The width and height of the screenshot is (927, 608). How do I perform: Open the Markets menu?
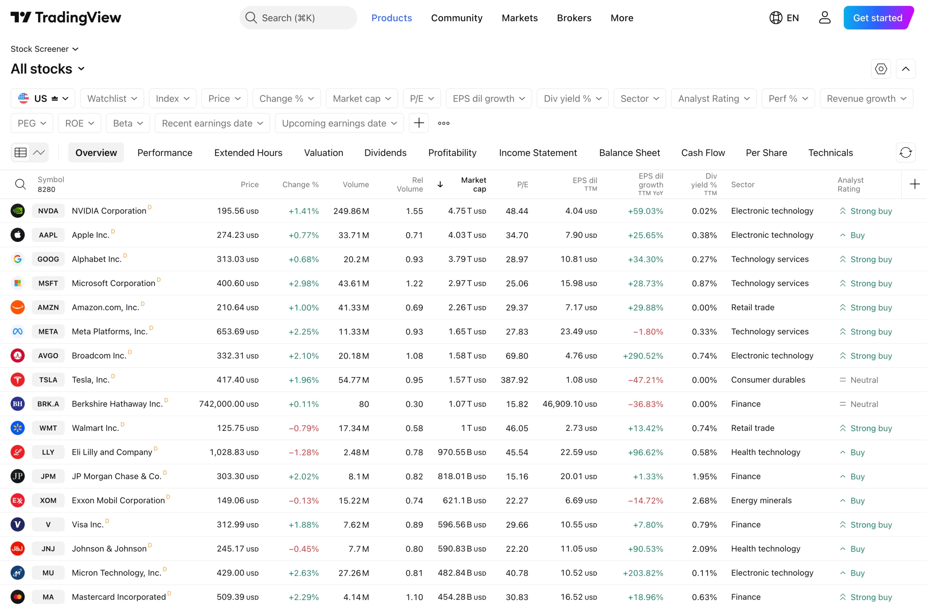click(x=520, y=17)
